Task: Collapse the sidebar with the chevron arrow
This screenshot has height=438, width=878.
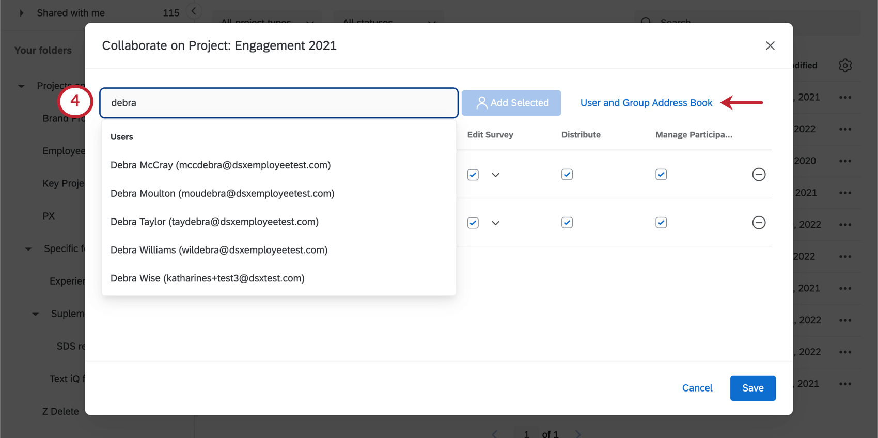Action: pyautogui.click(x=194, y=11)
